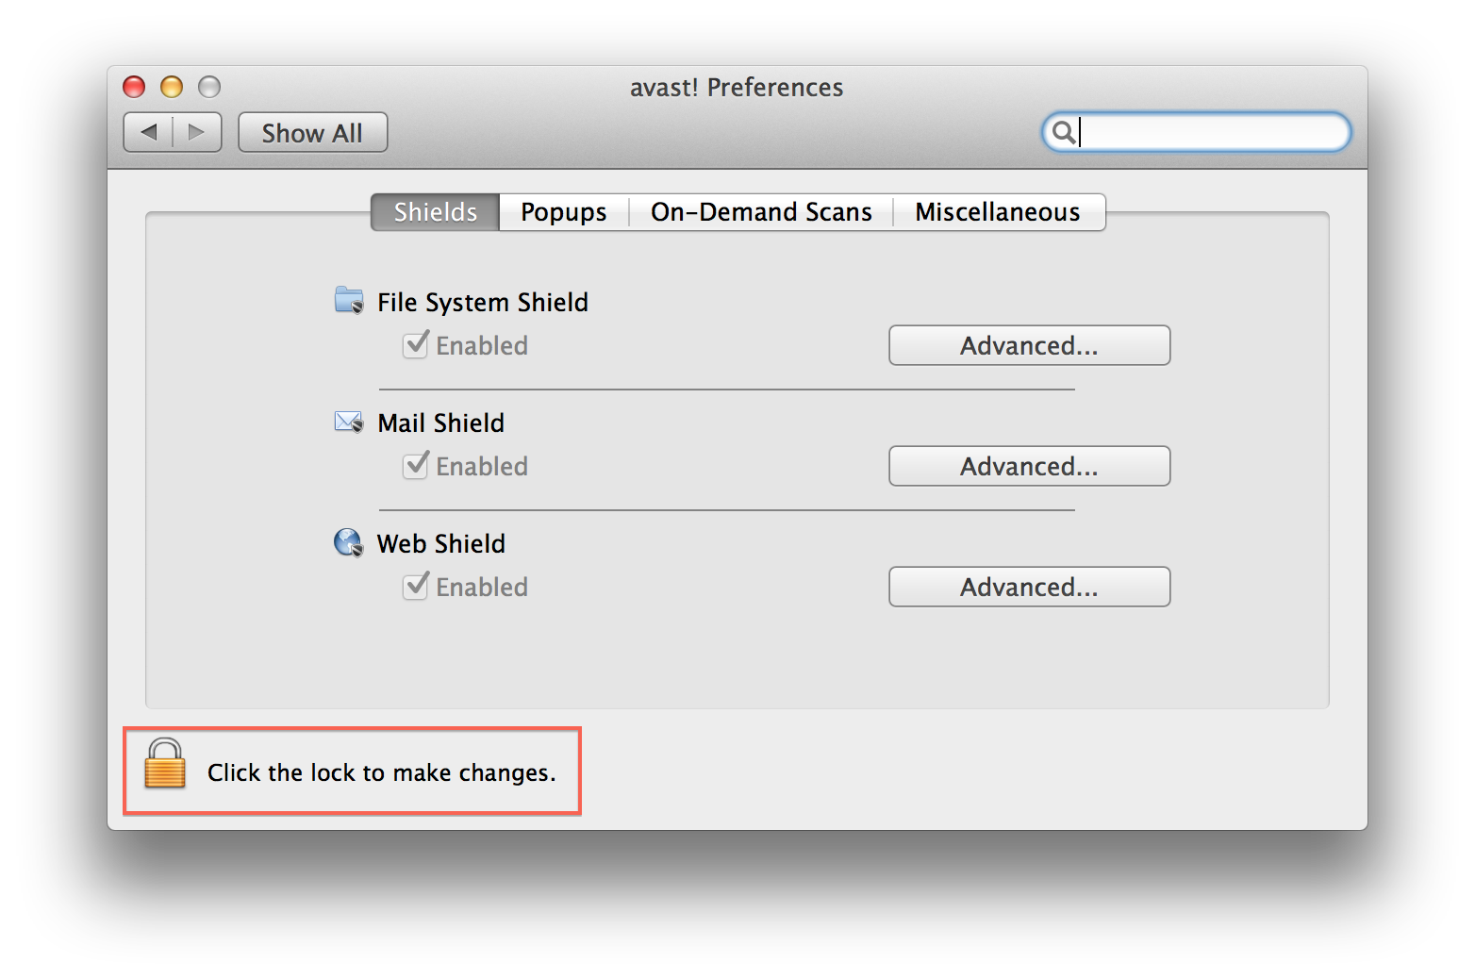The image size is (1475, 979).
Task: Close the avast! Preferences window
Action: [134, 87]
